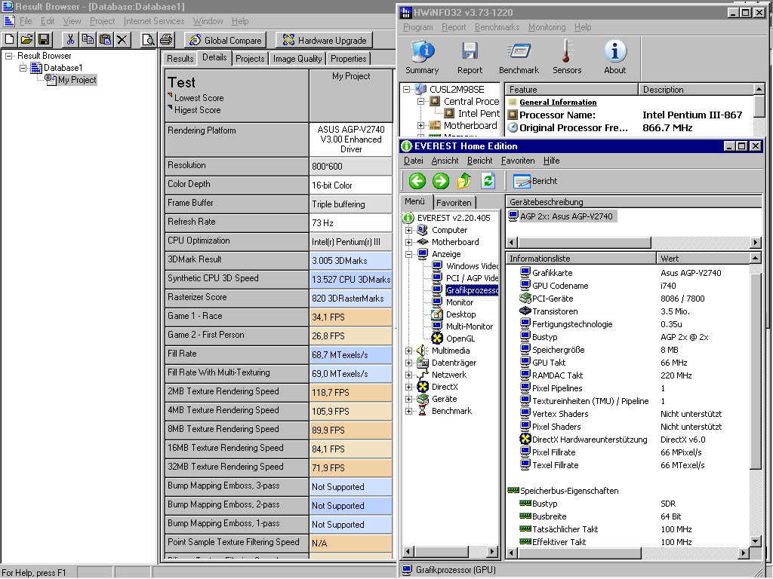This screenshot has height=579, width=773.
Task: Click Hardware Upgrade button
Action: 325,41
